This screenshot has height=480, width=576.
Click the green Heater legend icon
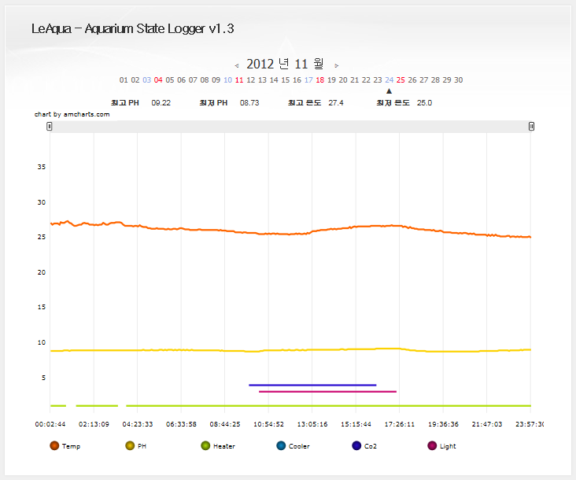205,446
